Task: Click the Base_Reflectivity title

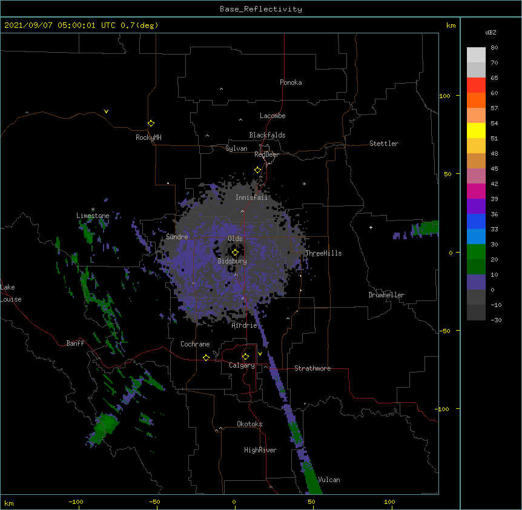Action: (x=261, y=9)
